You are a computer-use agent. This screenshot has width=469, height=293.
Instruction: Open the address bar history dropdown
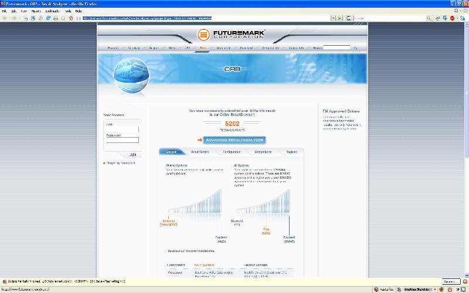tap(333, 18)
